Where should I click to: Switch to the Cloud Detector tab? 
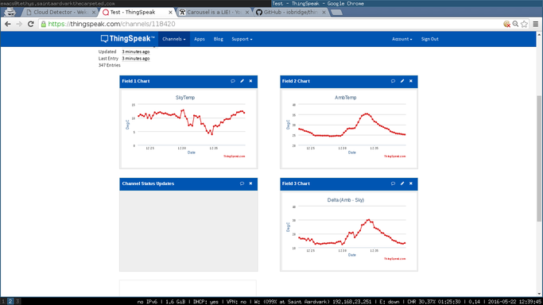[60, 12]
